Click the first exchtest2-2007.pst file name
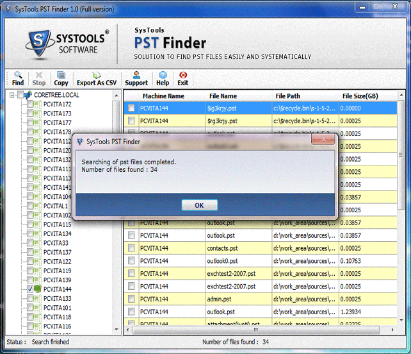This screenshot has width=411, height=354. [x=239, y=274]
